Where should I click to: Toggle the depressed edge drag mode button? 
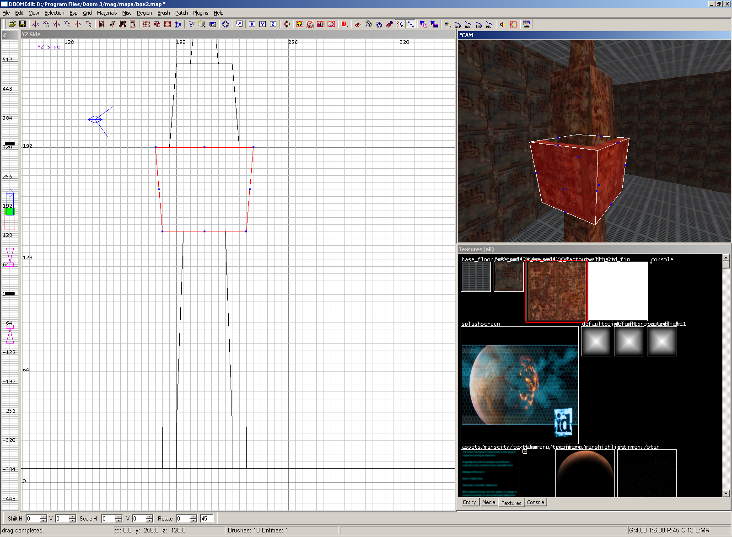tap(411, 24)
